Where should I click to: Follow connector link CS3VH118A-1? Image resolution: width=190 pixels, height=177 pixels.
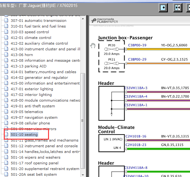tap(136, 105)
